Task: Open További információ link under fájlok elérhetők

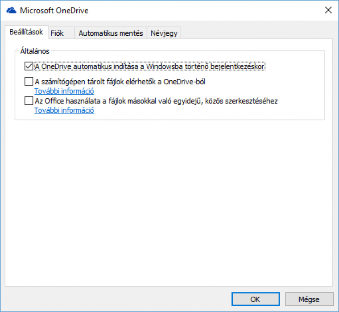Action: 64,91
